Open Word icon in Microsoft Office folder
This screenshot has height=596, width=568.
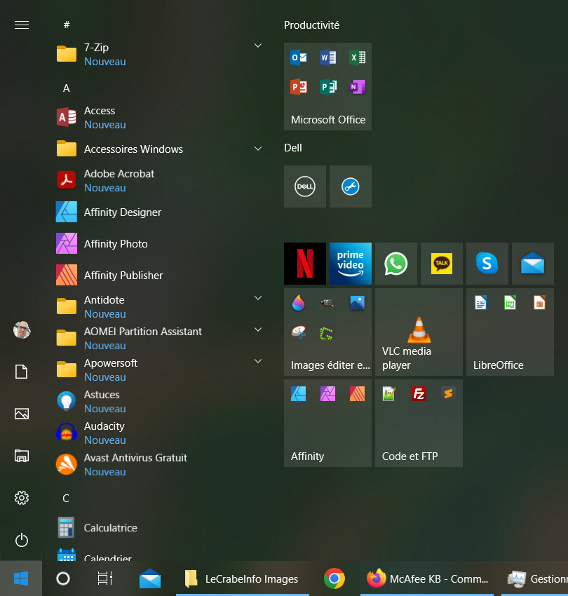click(327, 57)
